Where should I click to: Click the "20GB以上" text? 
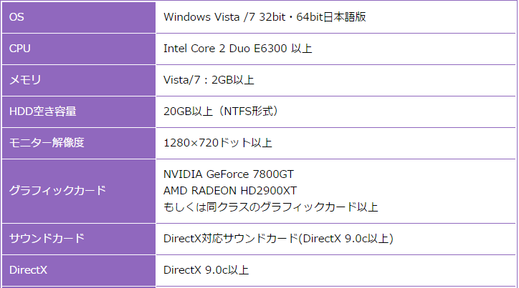pyautogui.click(x=185, y=111)
